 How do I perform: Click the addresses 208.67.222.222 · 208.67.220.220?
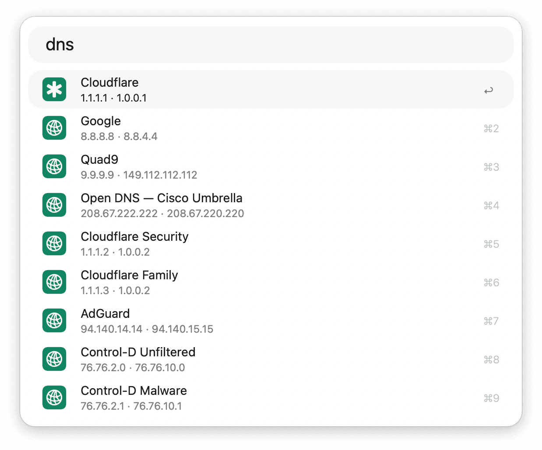coord(162,214)
